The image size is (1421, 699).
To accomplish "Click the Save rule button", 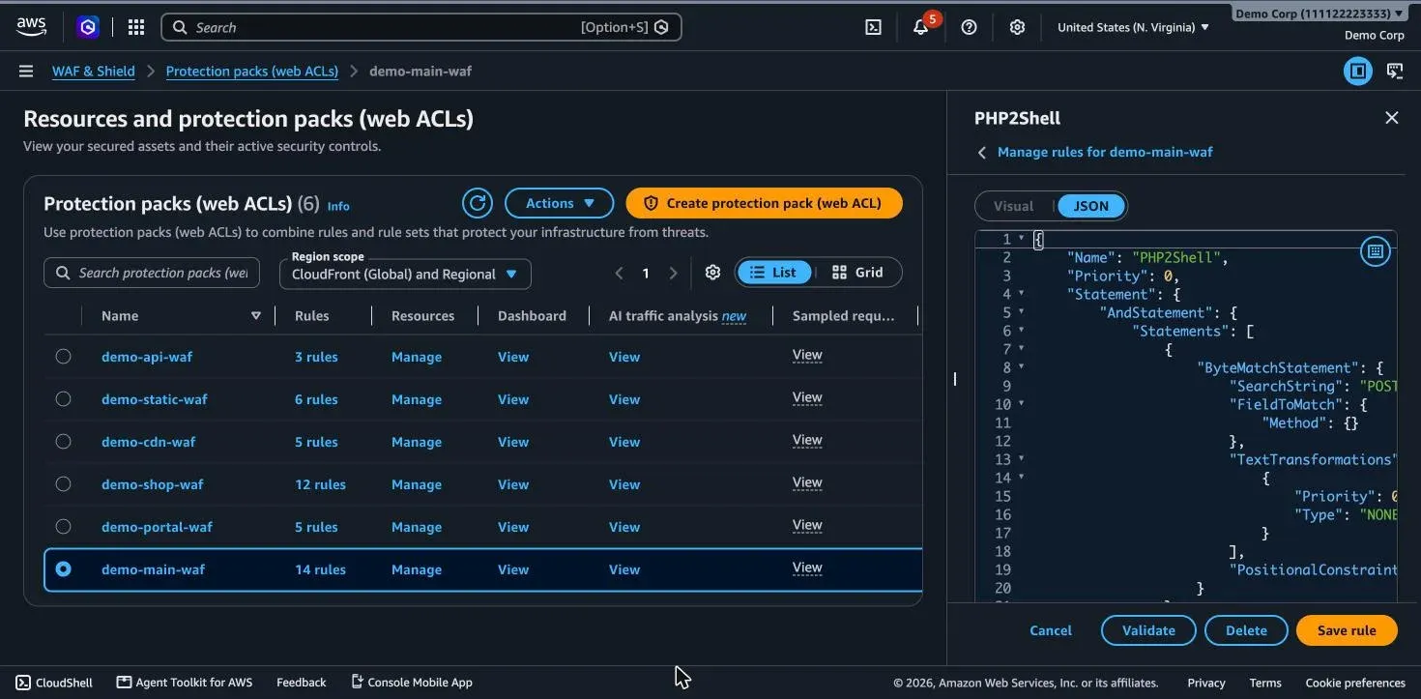I will tap(1347, 630).
